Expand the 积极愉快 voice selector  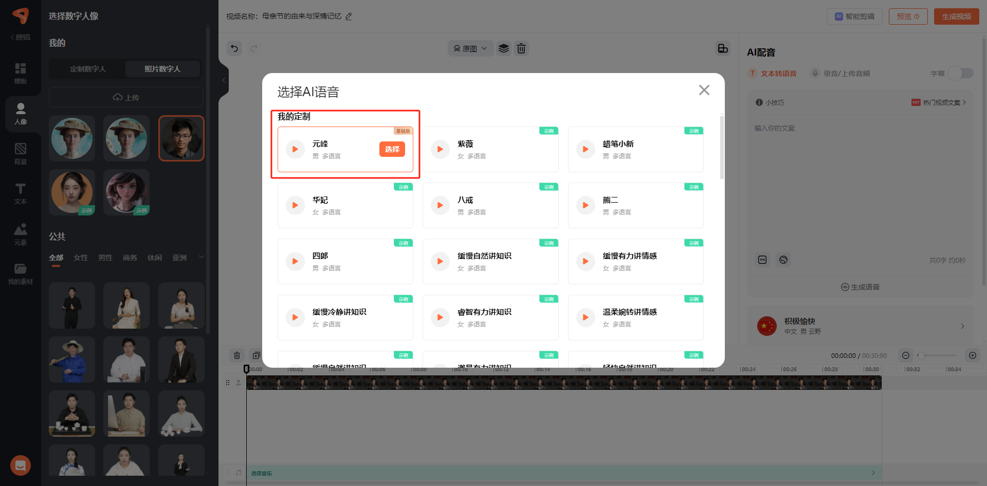[963, 326]
